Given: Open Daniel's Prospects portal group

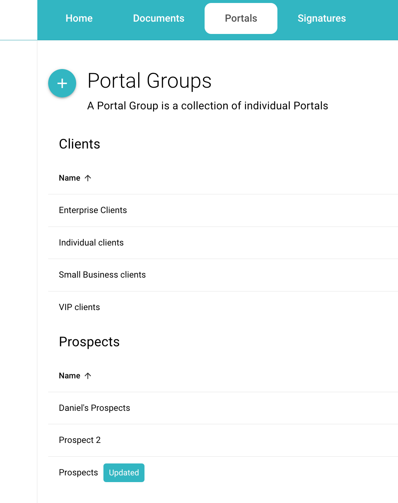Looking at the screenshot, I should [x=94, y=408].
